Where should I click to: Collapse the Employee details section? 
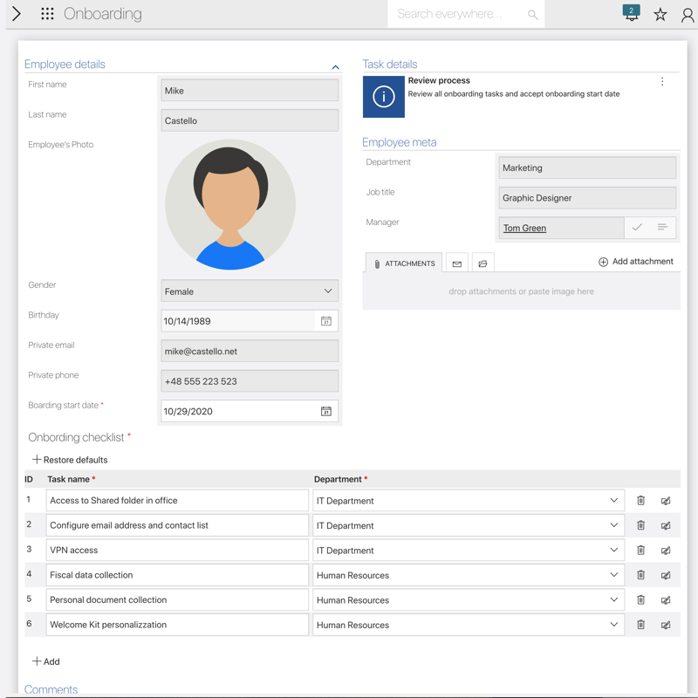coord(335,67)
